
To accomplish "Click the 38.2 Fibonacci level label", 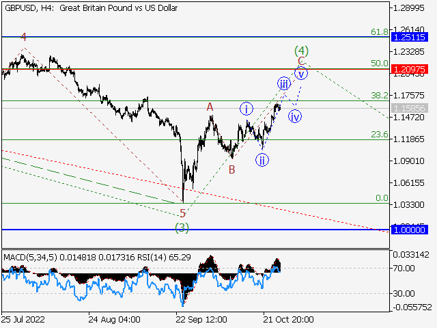I will click(380, 96).
